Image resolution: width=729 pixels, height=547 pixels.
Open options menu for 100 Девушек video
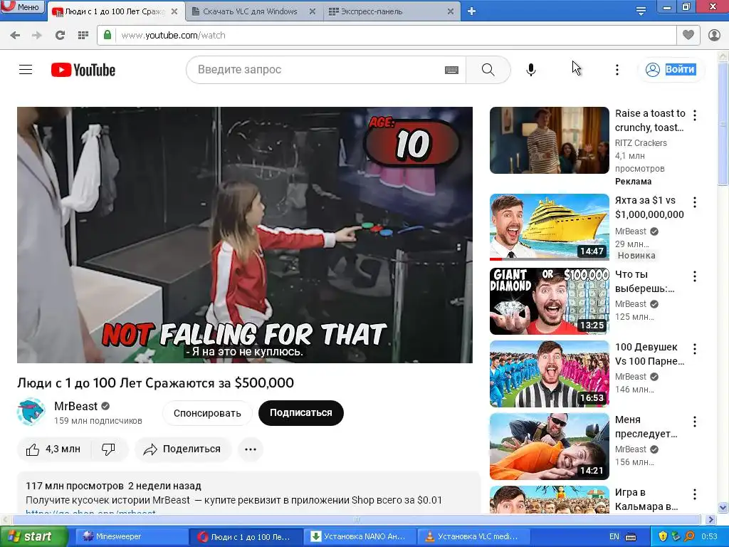tap(695, 349)
